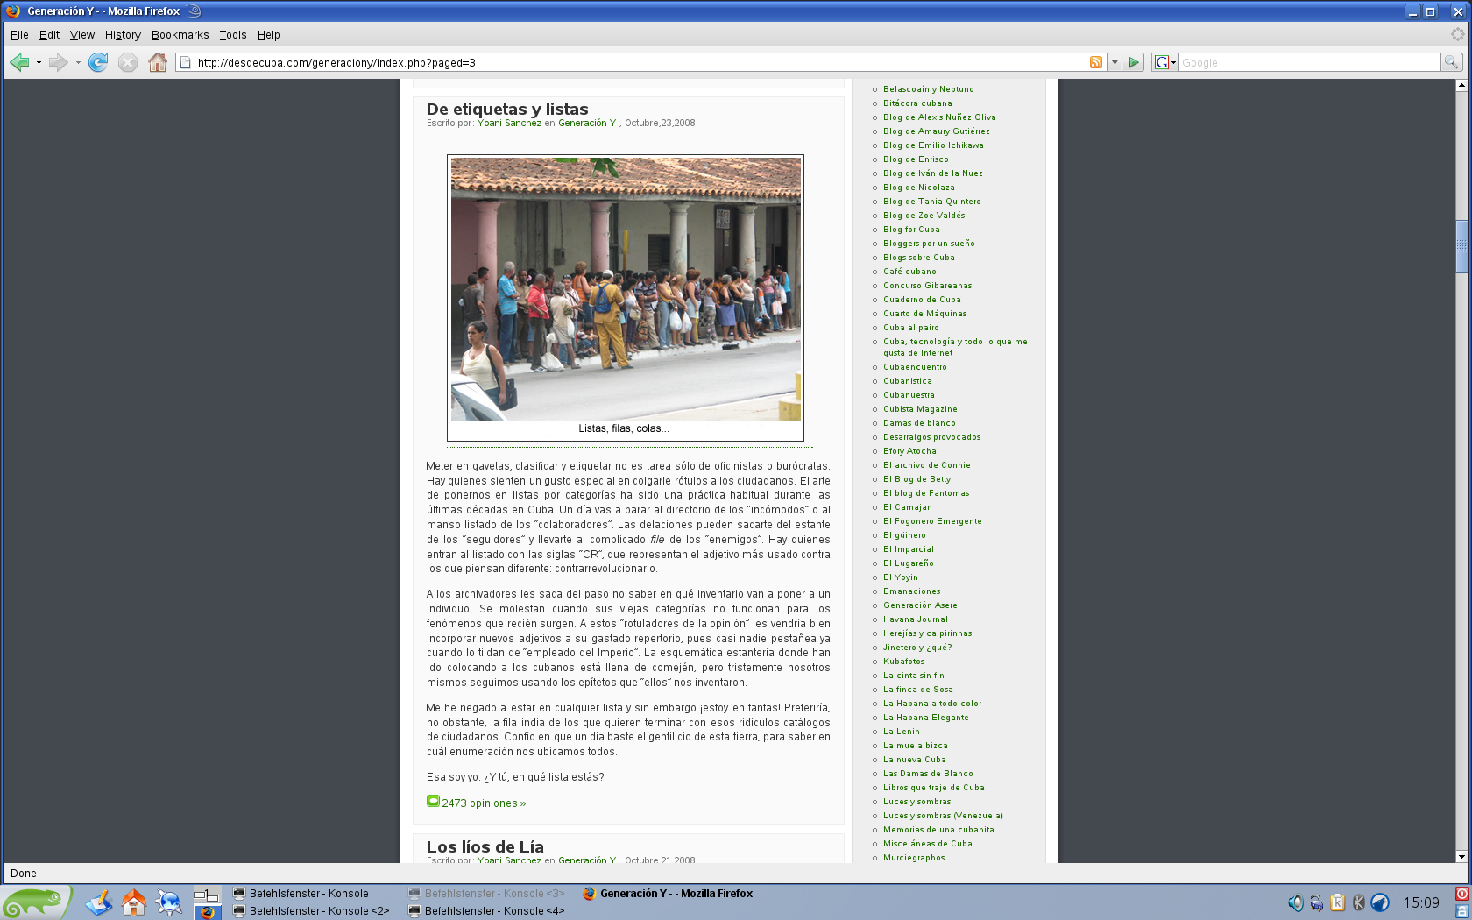Open the 2473 opiniones comments link

pyautogui.click(x=484, y=803)
